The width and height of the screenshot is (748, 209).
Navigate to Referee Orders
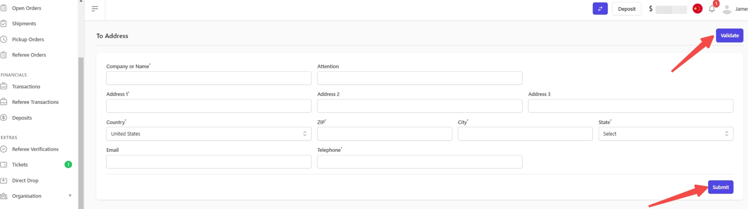[x=29, y=55]
